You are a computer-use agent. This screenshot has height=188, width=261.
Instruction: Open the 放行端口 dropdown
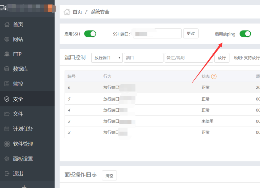[x=107, y=58]
